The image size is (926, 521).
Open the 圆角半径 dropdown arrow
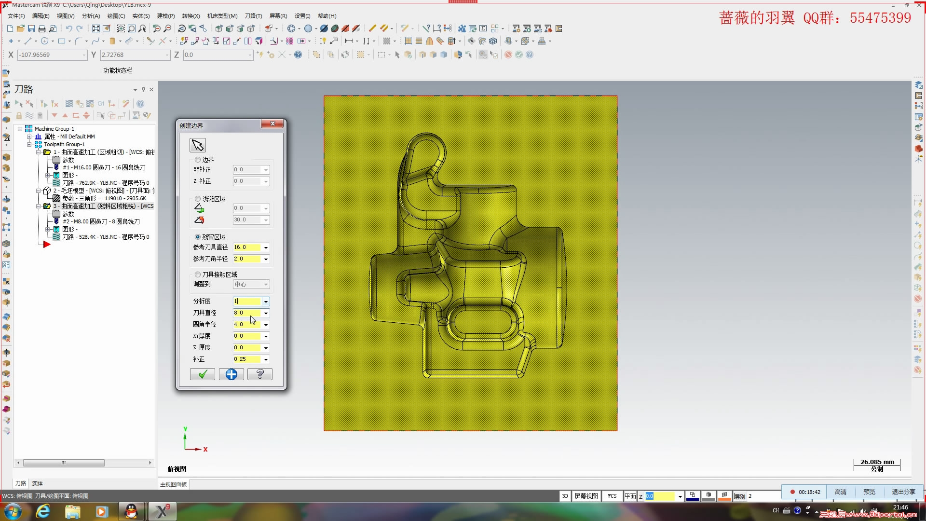coord(266,325)
